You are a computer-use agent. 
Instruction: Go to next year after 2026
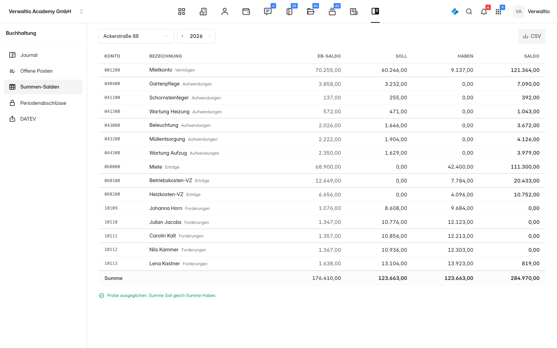210,36
